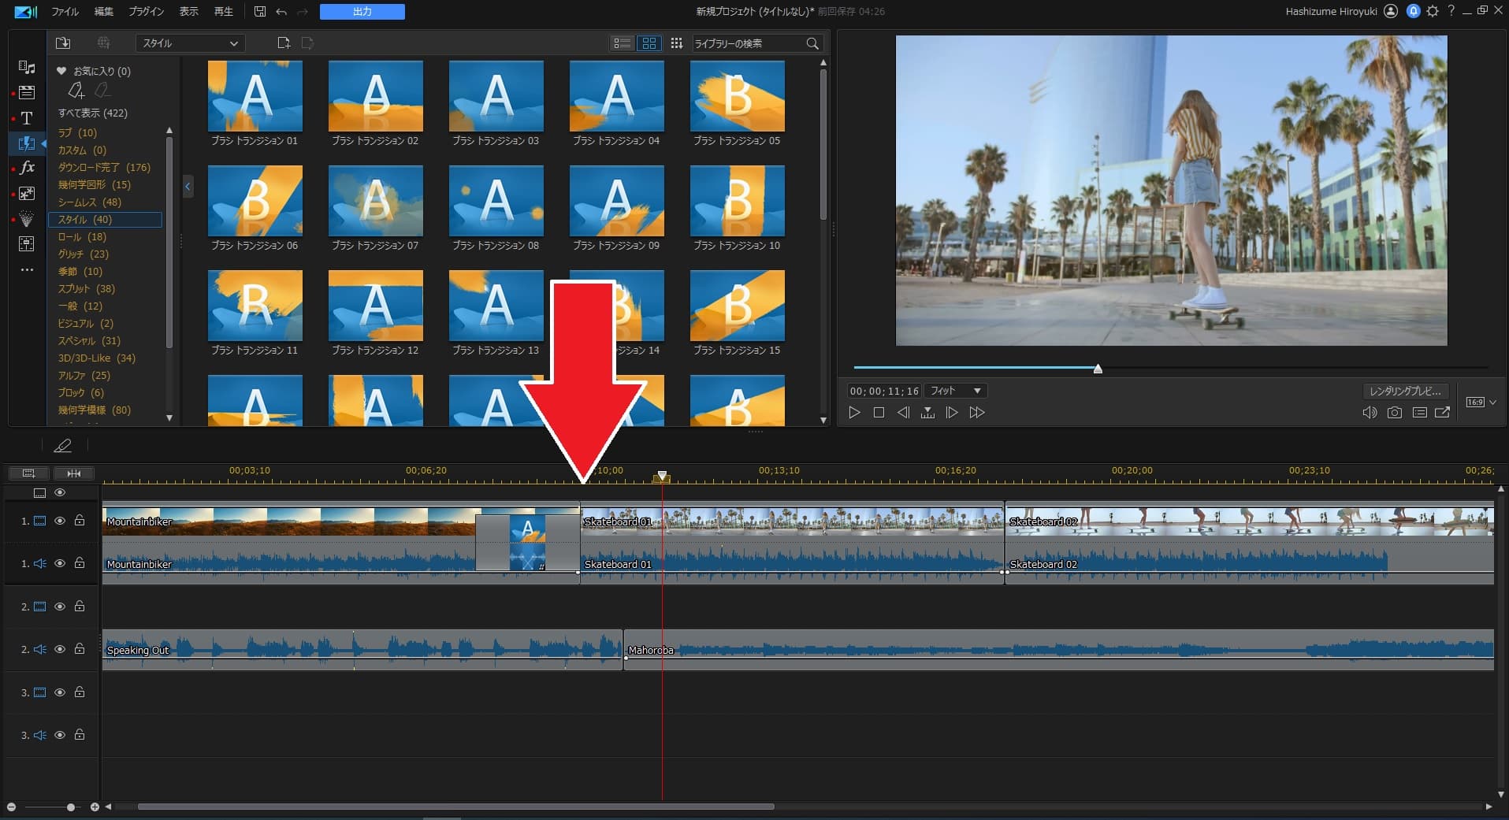Click the add-tag icon under お気に入り
1509x820 pixels.
click(x=76, y=91)
